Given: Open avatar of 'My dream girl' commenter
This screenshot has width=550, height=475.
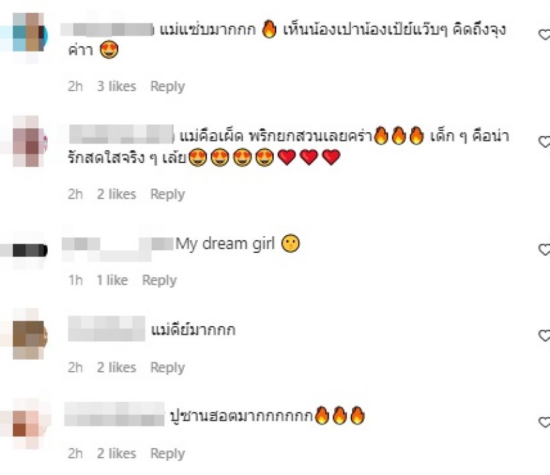Looking at the screenshot, I should coord(30,250).
